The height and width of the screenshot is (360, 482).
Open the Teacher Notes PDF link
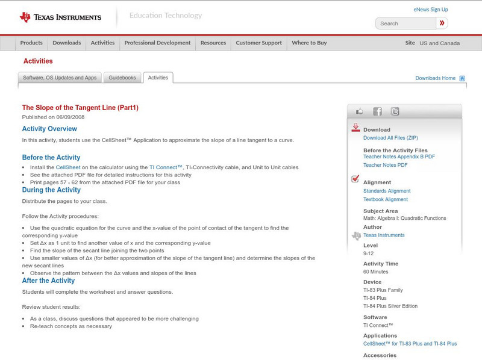coord(385,166)
